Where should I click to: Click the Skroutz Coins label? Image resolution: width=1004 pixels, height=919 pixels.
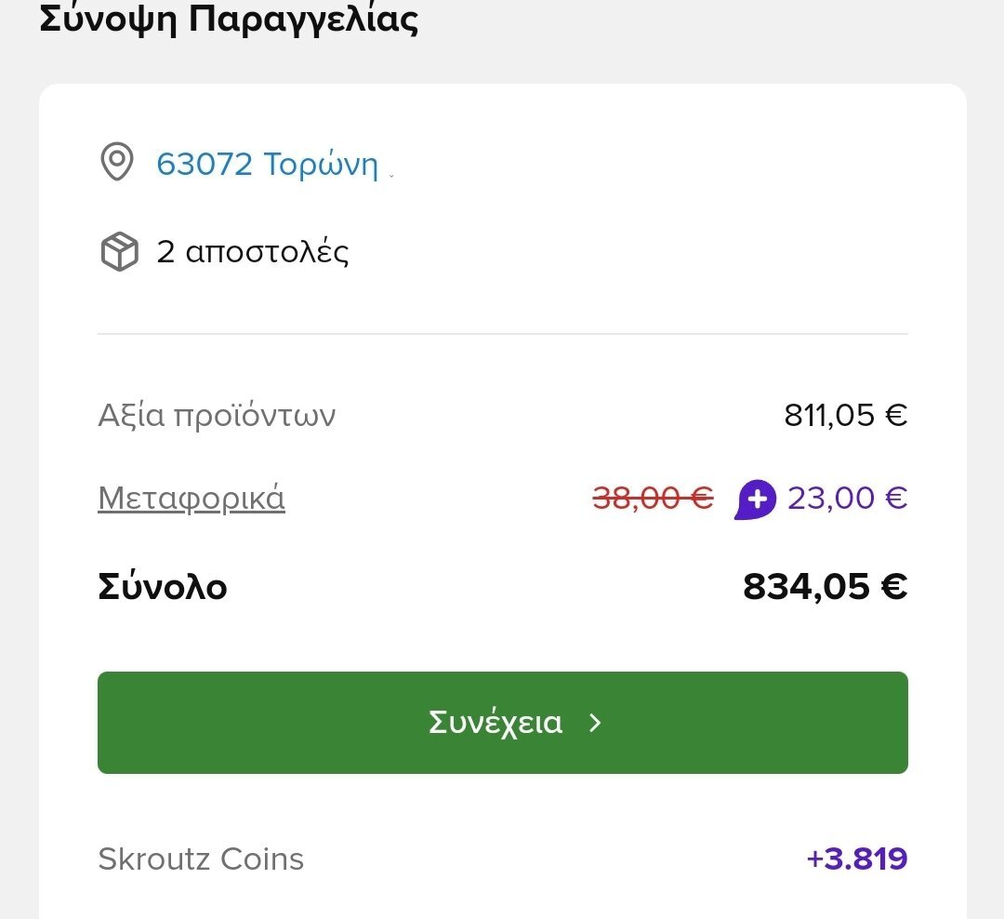click(x=201, y=859)
